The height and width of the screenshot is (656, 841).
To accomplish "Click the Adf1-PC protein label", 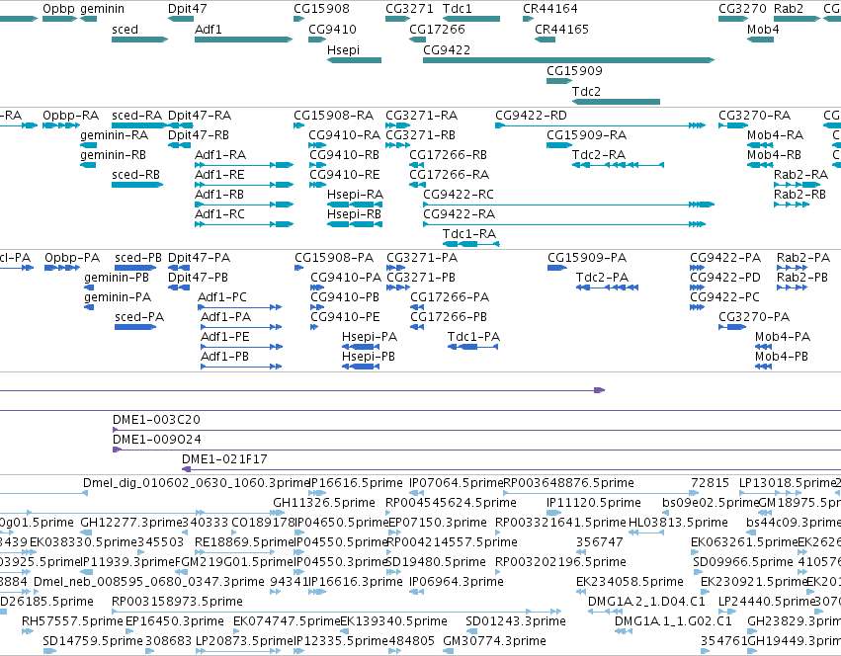I will coord(222,297).
